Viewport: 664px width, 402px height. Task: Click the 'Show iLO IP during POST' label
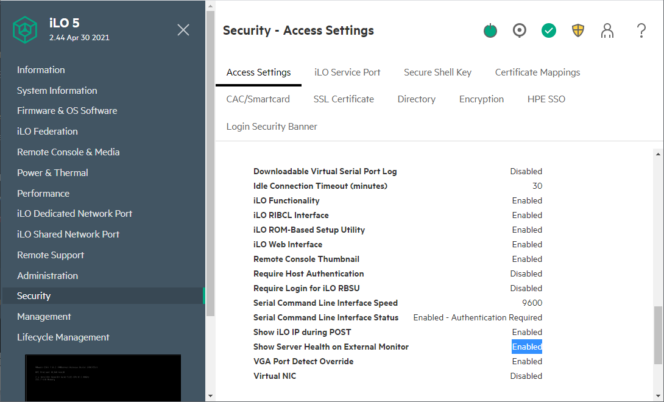coord(302,332)
